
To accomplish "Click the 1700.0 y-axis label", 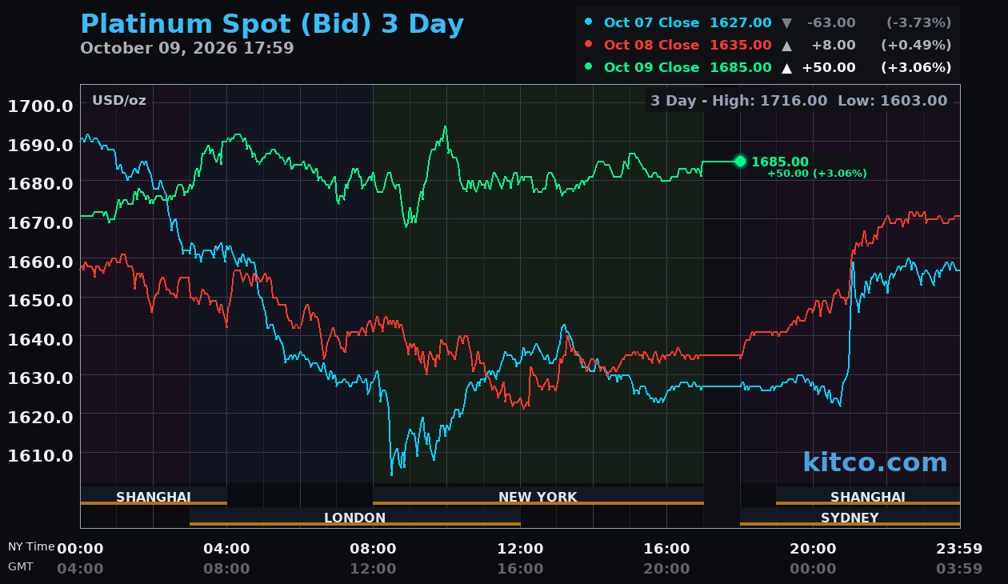I will tap(41, 106).
